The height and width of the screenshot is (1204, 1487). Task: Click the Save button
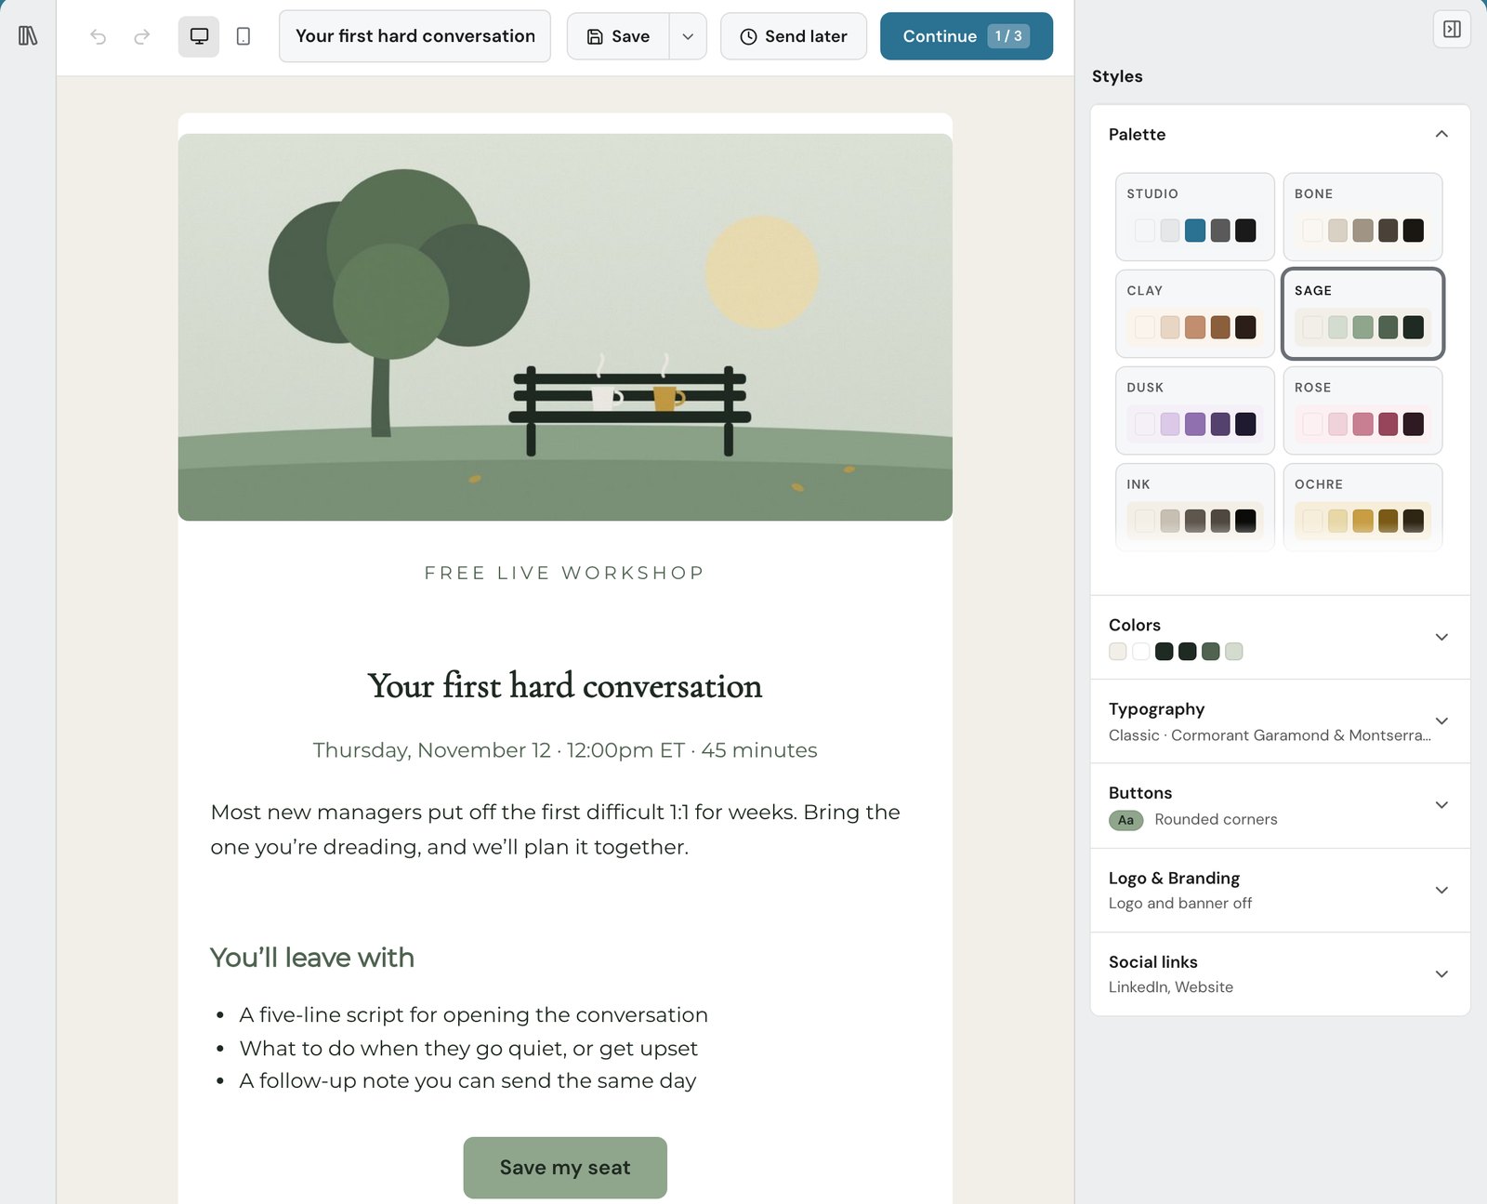(618, 36)
